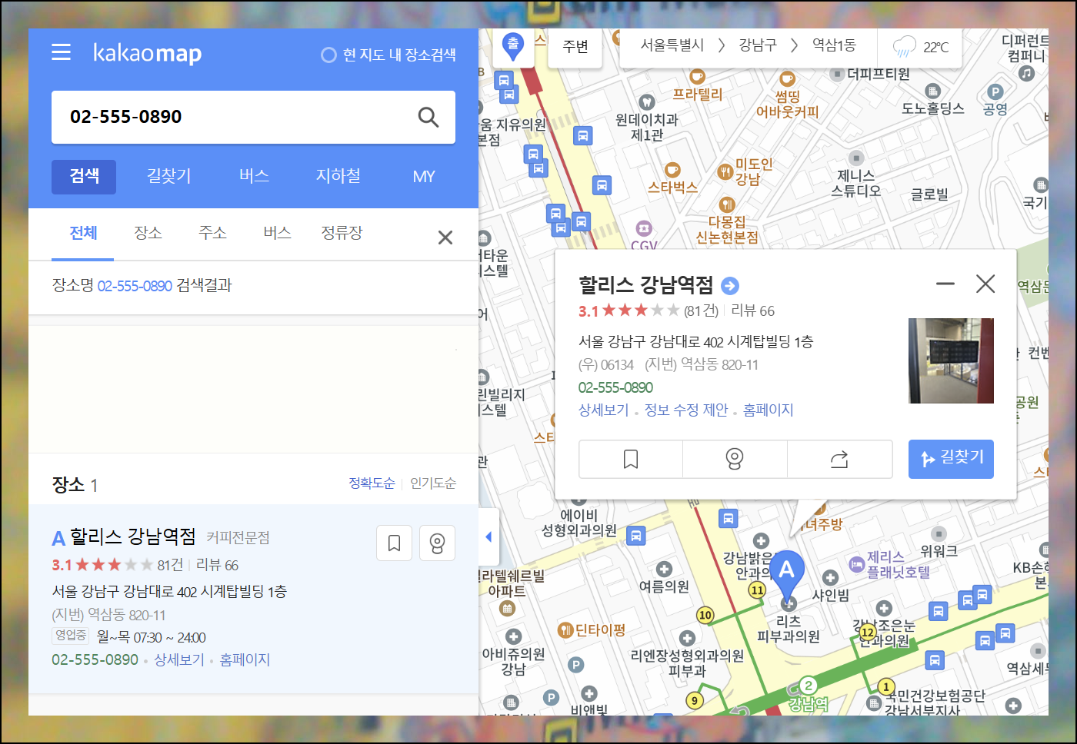Open 역삼1동 neighborhood dropdown

click(834, 45)
